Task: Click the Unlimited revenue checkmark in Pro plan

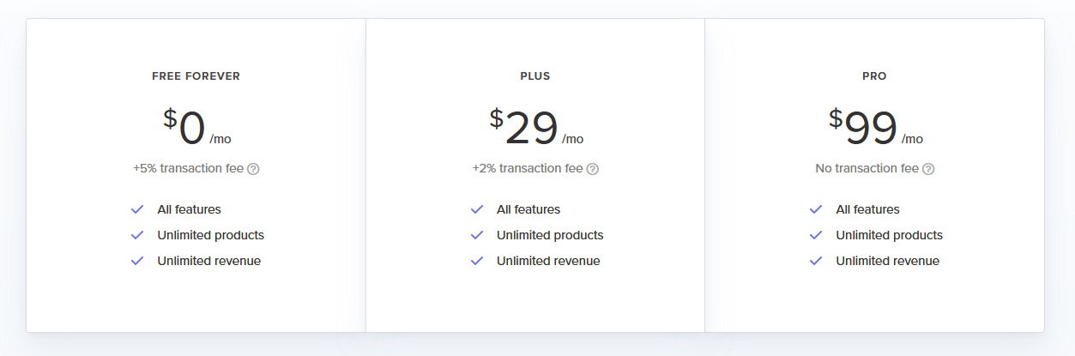Action: pyautogui.click(x=816, y=261)
